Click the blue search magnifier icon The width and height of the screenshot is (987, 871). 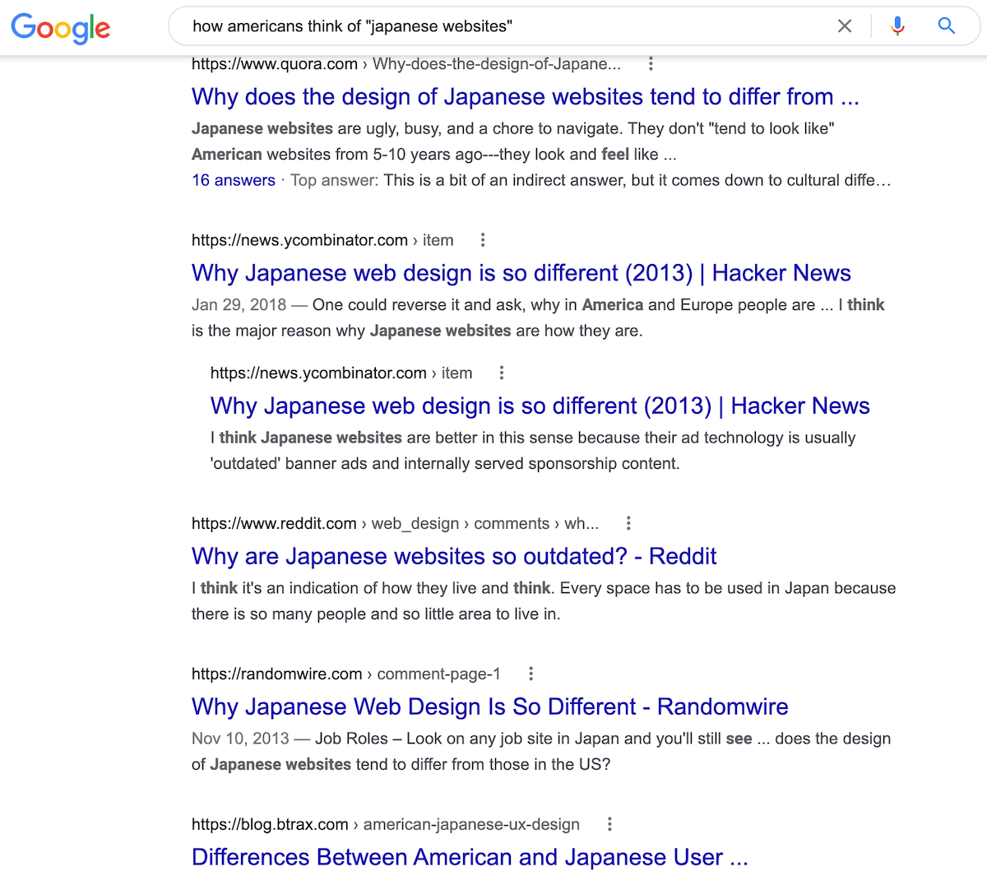click(x=947, y=26)
